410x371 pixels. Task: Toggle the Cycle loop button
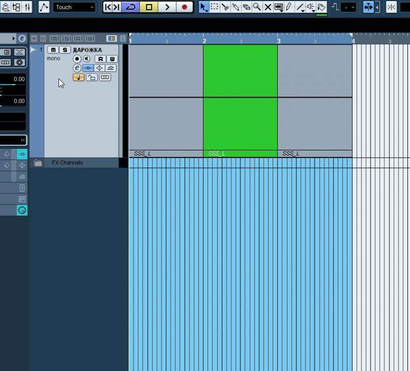[131, 7]
